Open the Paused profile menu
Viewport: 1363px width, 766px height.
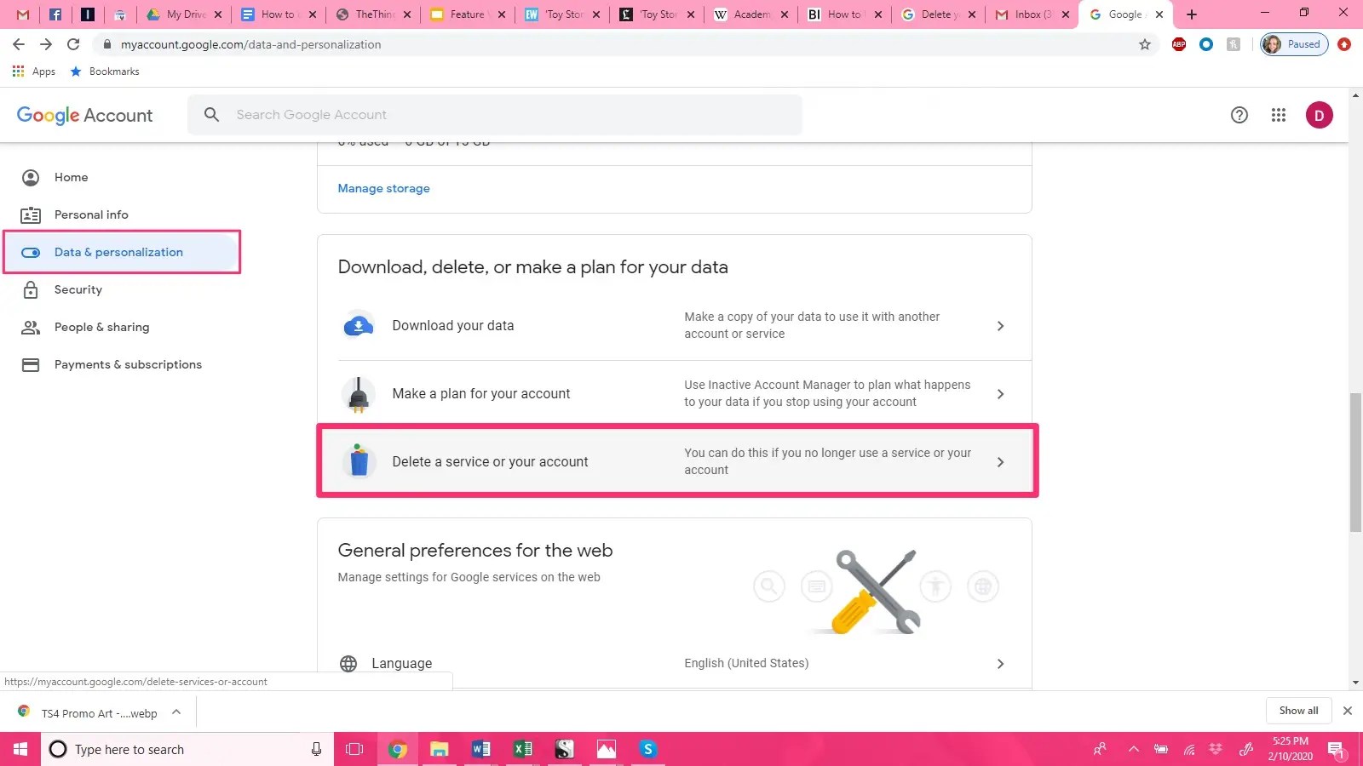click(1294, 44)
